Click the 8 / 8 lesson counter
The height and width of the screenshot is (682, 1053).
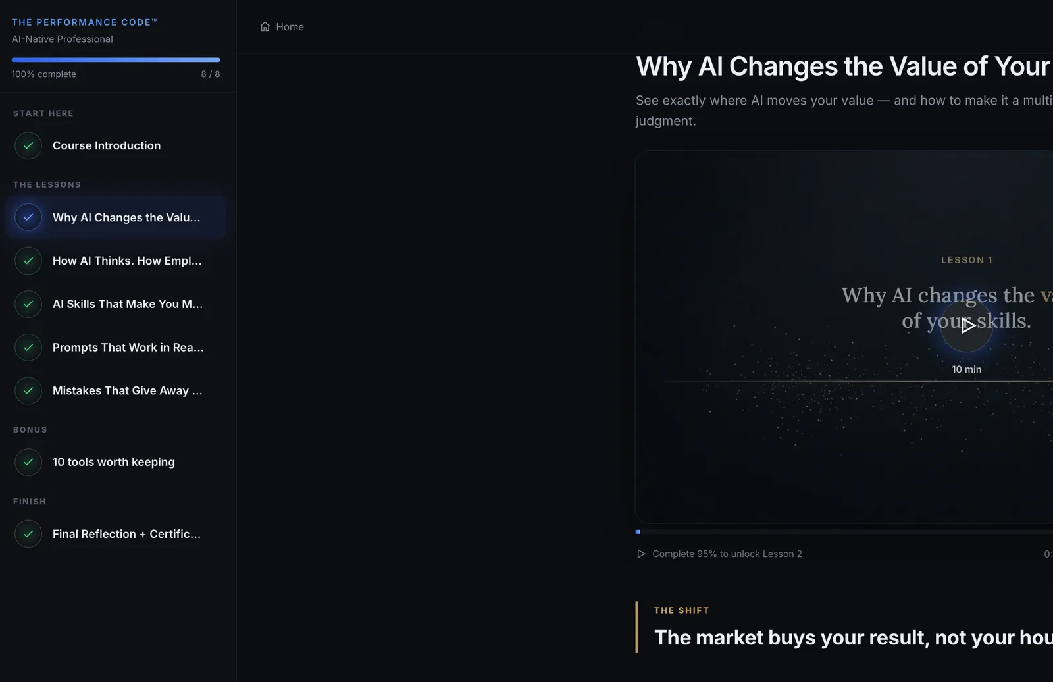tap(211, 74)
